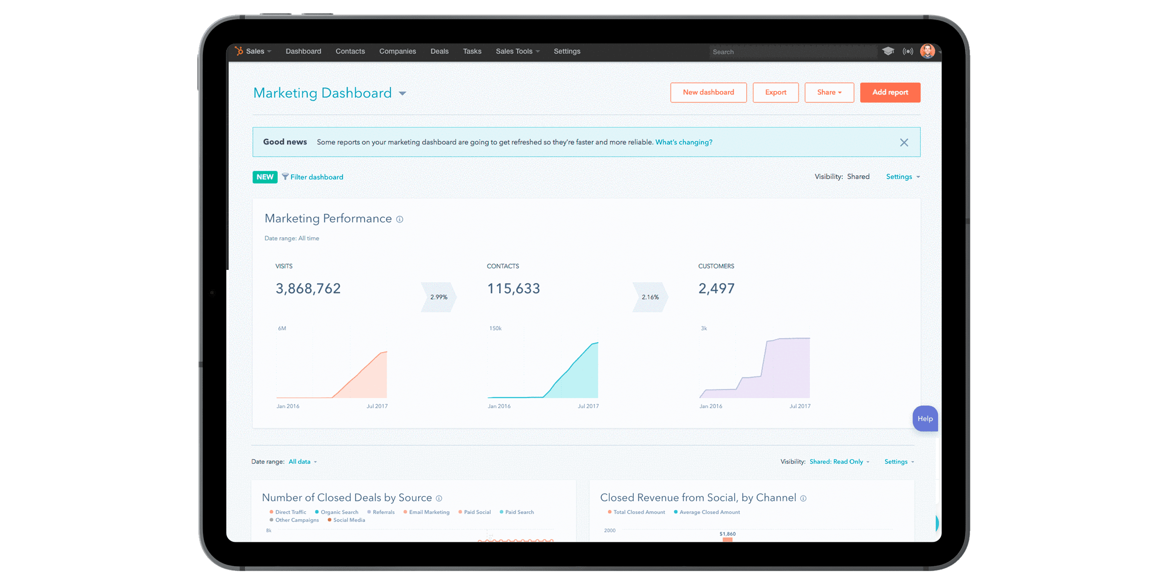Click Closed Revenue from Social info icon
This screenshot has height=584, width=1168.
pyautogui.click(x=803, y=498)
